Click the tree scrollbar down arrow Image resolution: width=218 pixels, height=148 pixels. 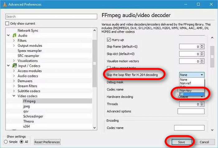[95, 127]
